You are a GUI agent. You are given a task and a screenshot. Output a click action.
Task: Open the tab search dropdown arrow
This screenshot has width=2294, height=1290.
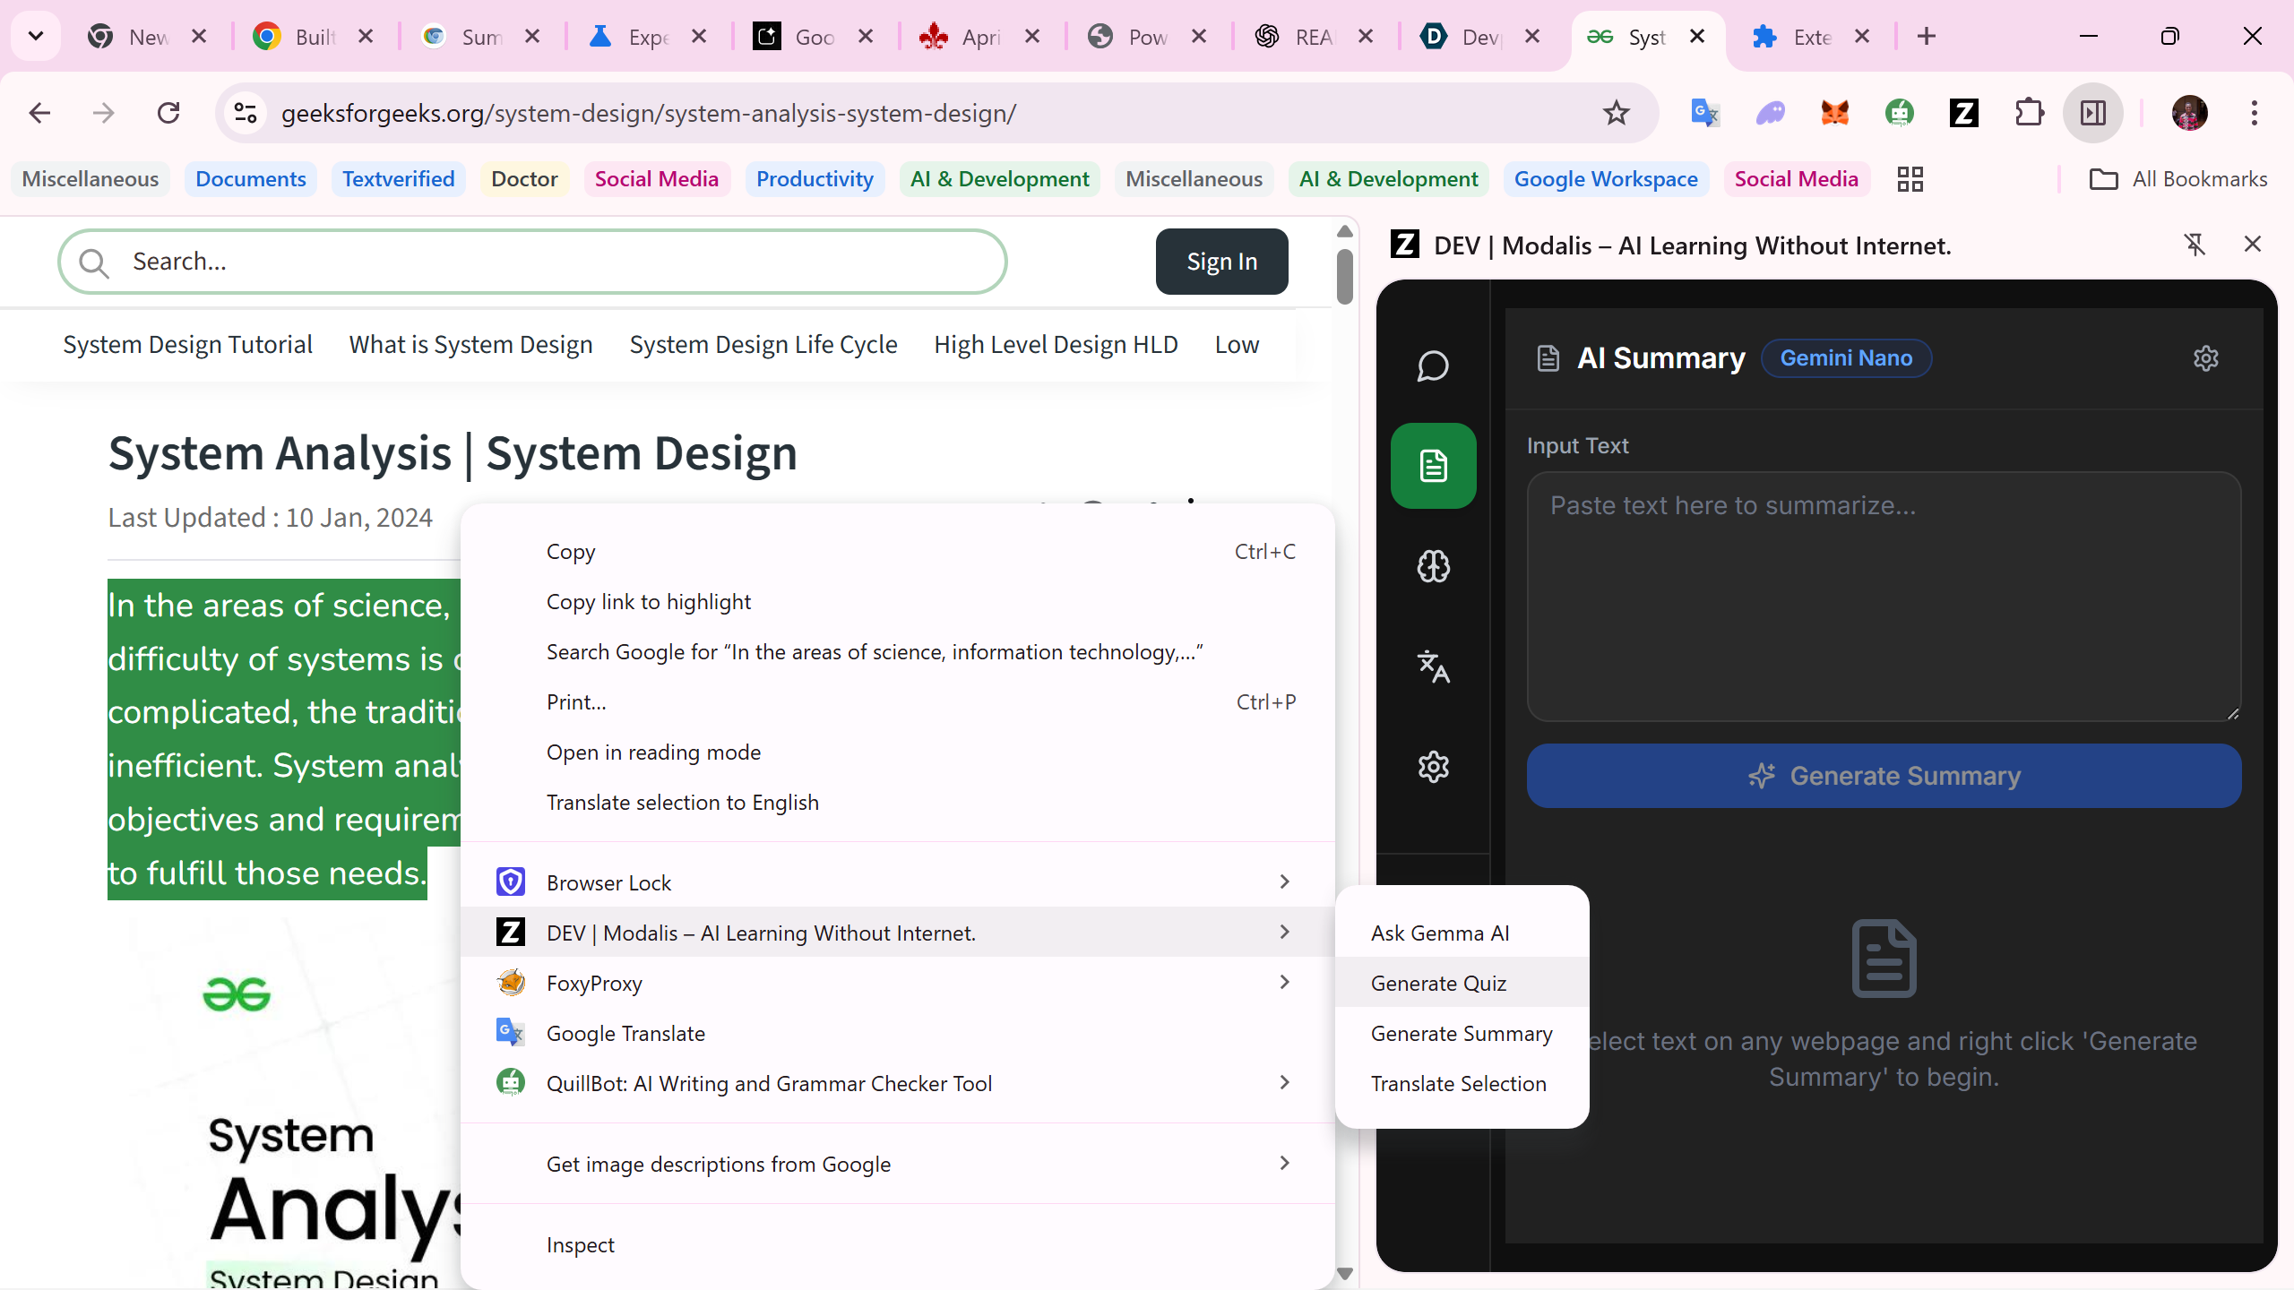point(36,37)
